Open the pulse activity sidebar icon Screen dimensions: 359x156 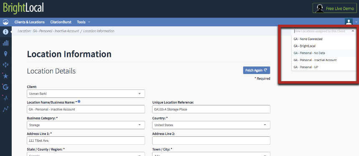click(5, 98)
